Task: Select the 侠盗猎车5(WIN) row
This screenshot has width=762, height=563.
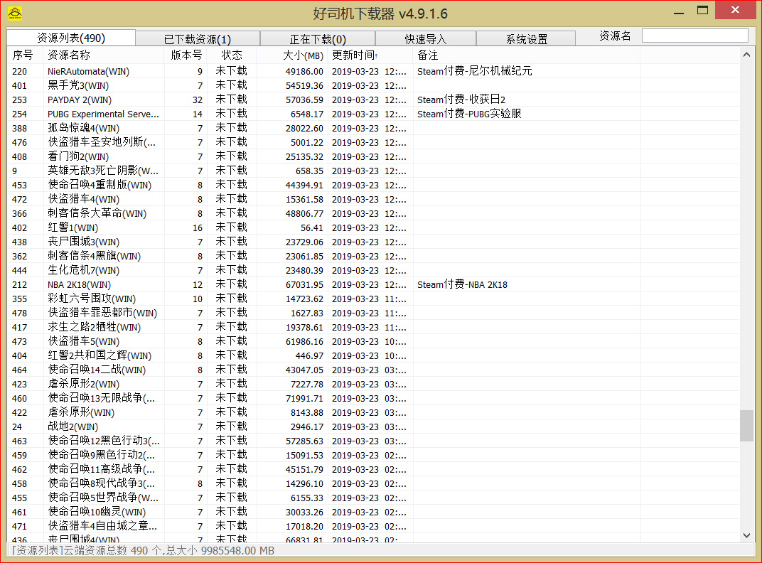Action: coord(373,341)
